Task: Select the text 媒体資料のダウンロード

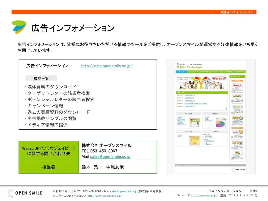Action: click(x=52, y=87)
